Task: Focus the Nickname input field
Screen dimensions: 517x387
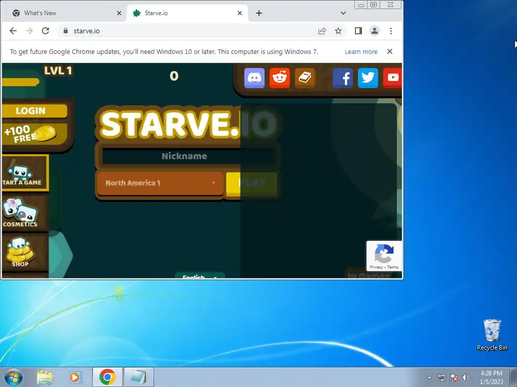Action: 188,156
